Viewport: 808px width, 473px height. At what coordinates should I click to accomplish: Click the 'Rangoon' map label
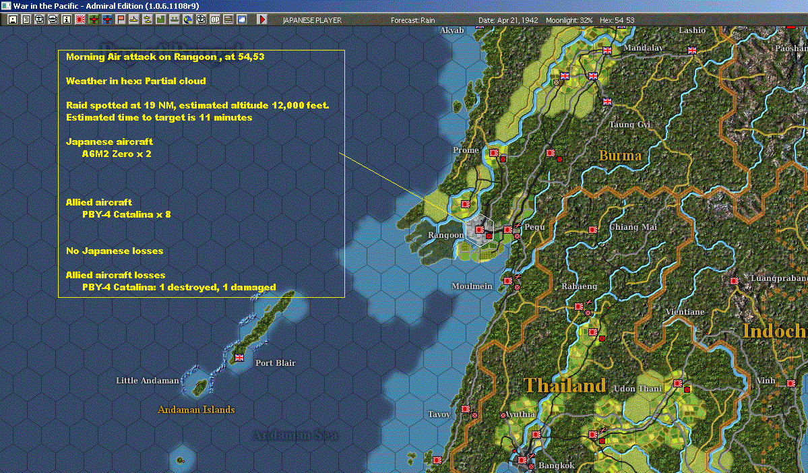coord(445,235)
